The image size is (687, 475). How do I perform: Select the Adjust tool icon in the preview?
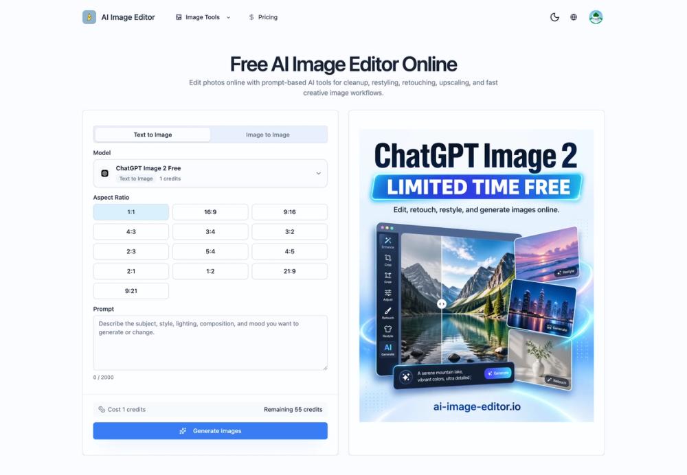(x=387, y=292)
